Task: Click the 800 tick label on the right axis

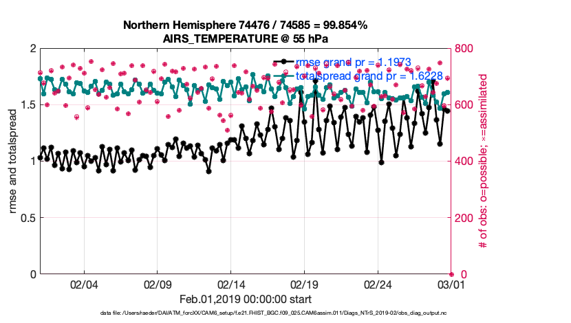Action: pos(464,49)
